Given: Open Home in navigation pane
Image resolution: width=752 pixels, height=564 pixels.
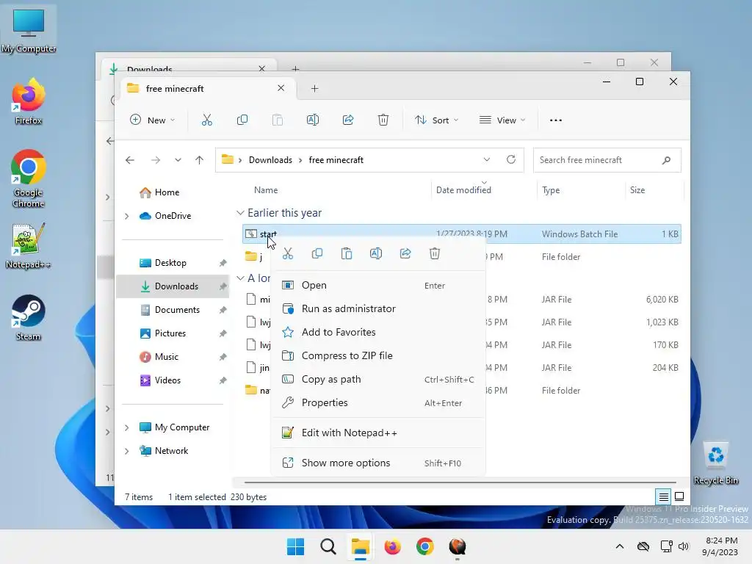Looking at the screenshot, I should 167,192.
